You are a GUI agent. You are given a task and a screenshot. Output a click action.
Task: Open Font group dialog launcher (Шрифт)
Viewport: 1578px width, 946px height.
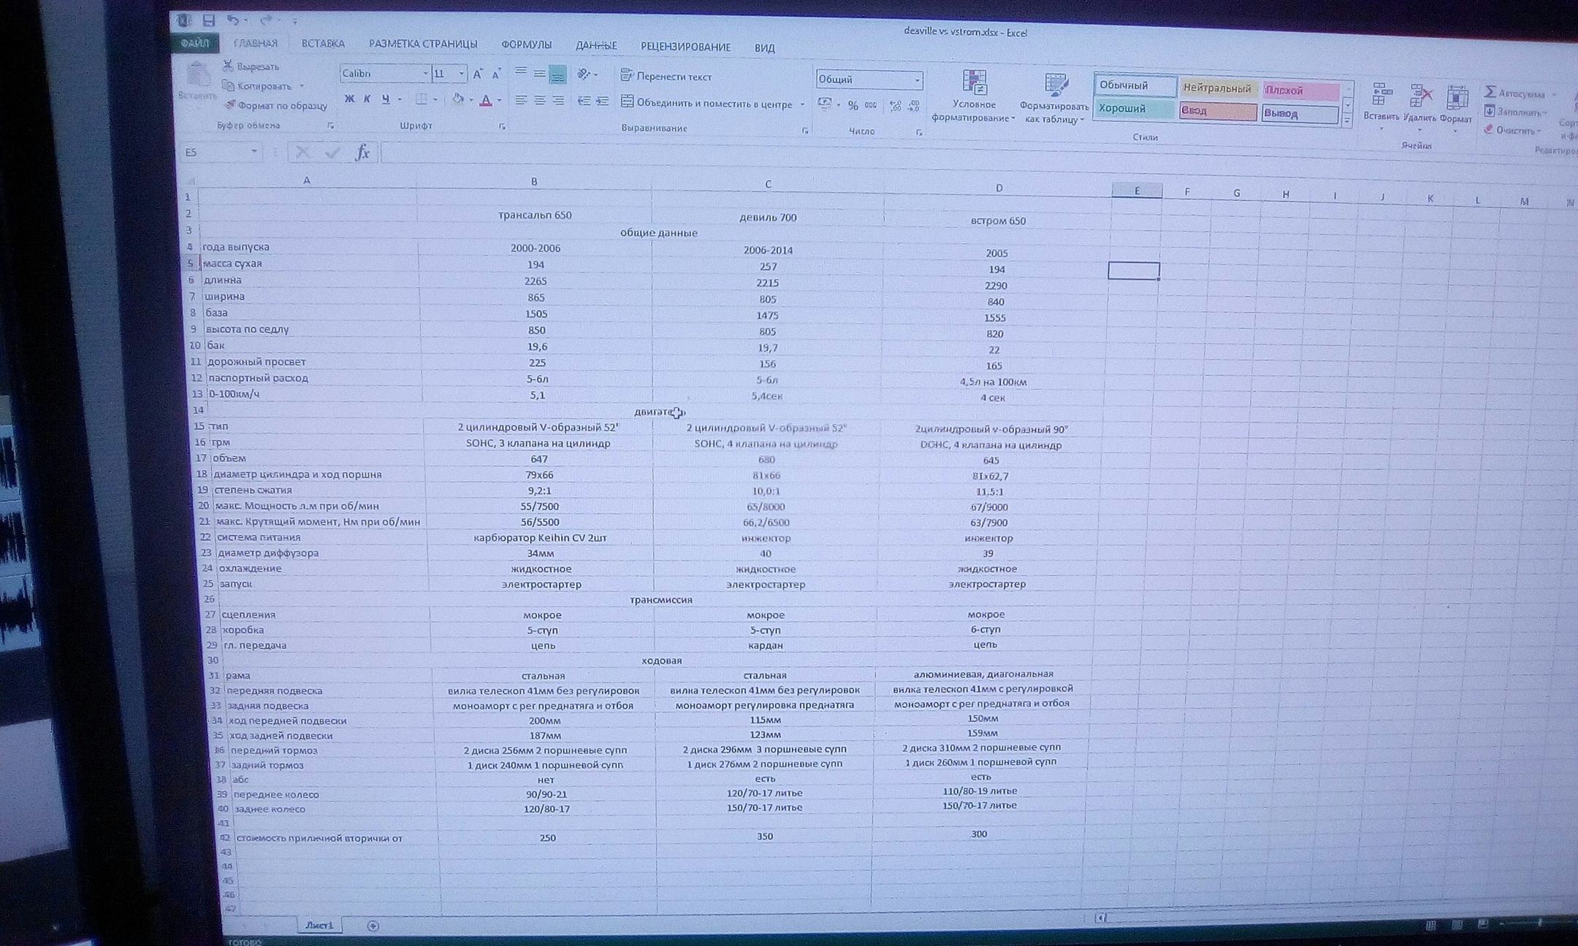pos(502,126)
